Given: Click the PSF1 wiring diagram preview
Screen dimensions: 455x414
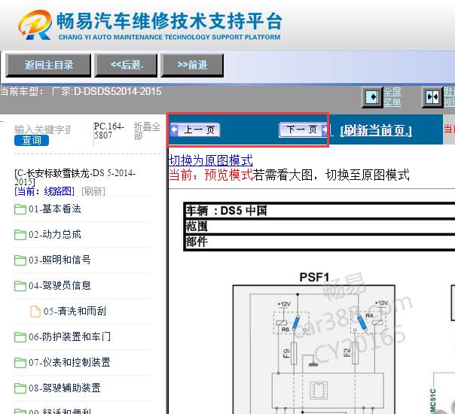Looking at the screenshot, I should pyautogui.click(x=314, y=349).
